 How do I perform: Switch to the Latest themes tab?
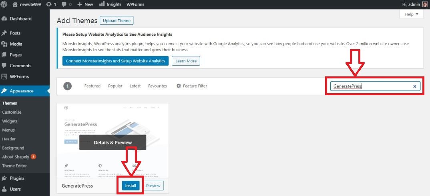(x=135, y=86)
